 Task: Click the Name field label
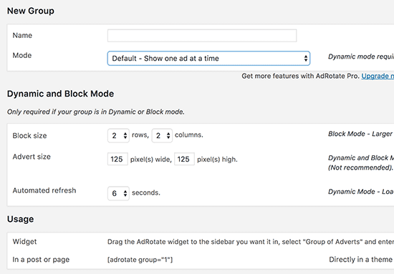point(22,35)
